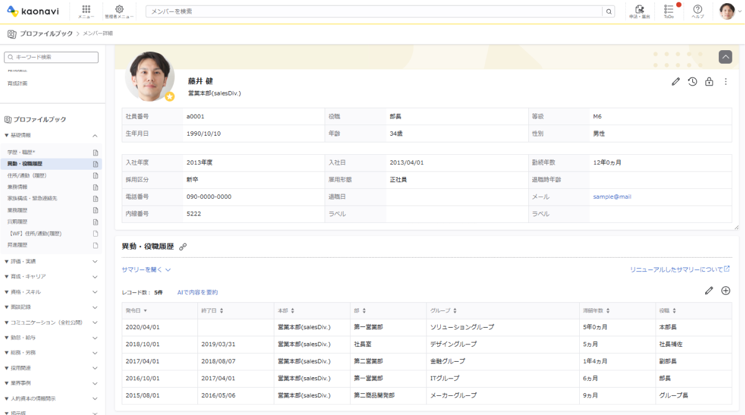Open 育成計画 in sidebar
Image resolution: width=745 pixels, height=415 pixels.
point(17,83)
